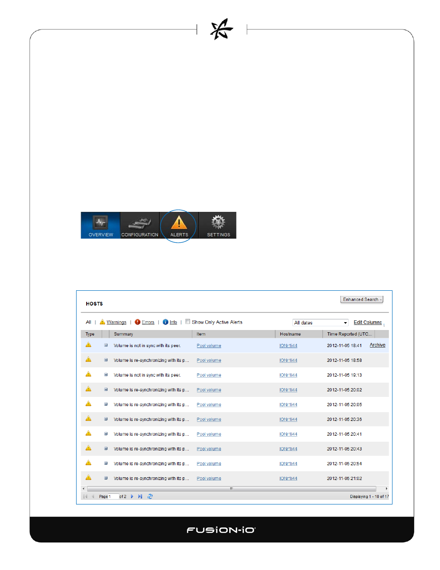Click warning icon on the 20:36 row
The image size is (440, 570).
(89, 419)
